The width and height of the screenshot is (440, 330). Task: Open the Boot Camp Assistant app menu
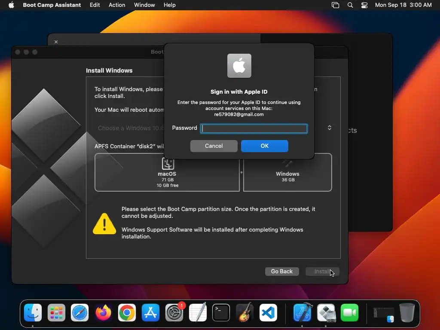[52, 5]
